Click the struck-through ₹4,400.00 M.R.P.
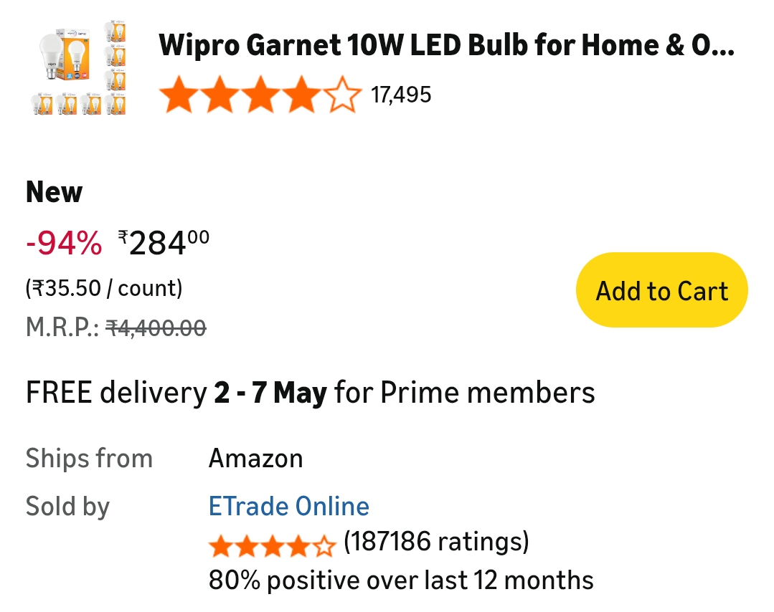The width and height of the screenshot is (774, 612). 156,328
